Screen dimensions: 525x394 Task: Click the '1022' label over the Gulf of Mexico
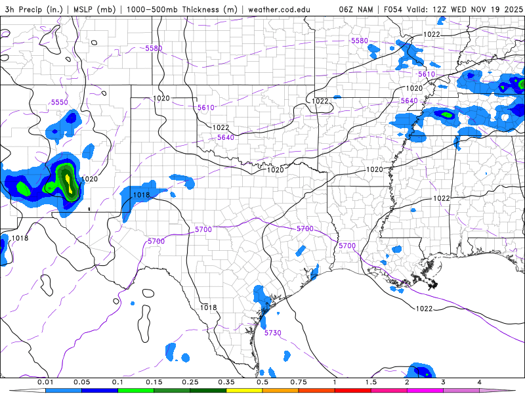coord(424,309)
